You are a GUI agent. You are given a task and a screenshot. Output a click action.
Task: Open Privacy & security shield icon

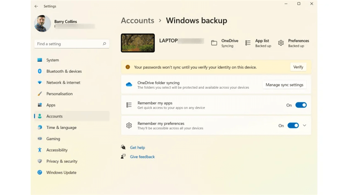coord(40,161)
